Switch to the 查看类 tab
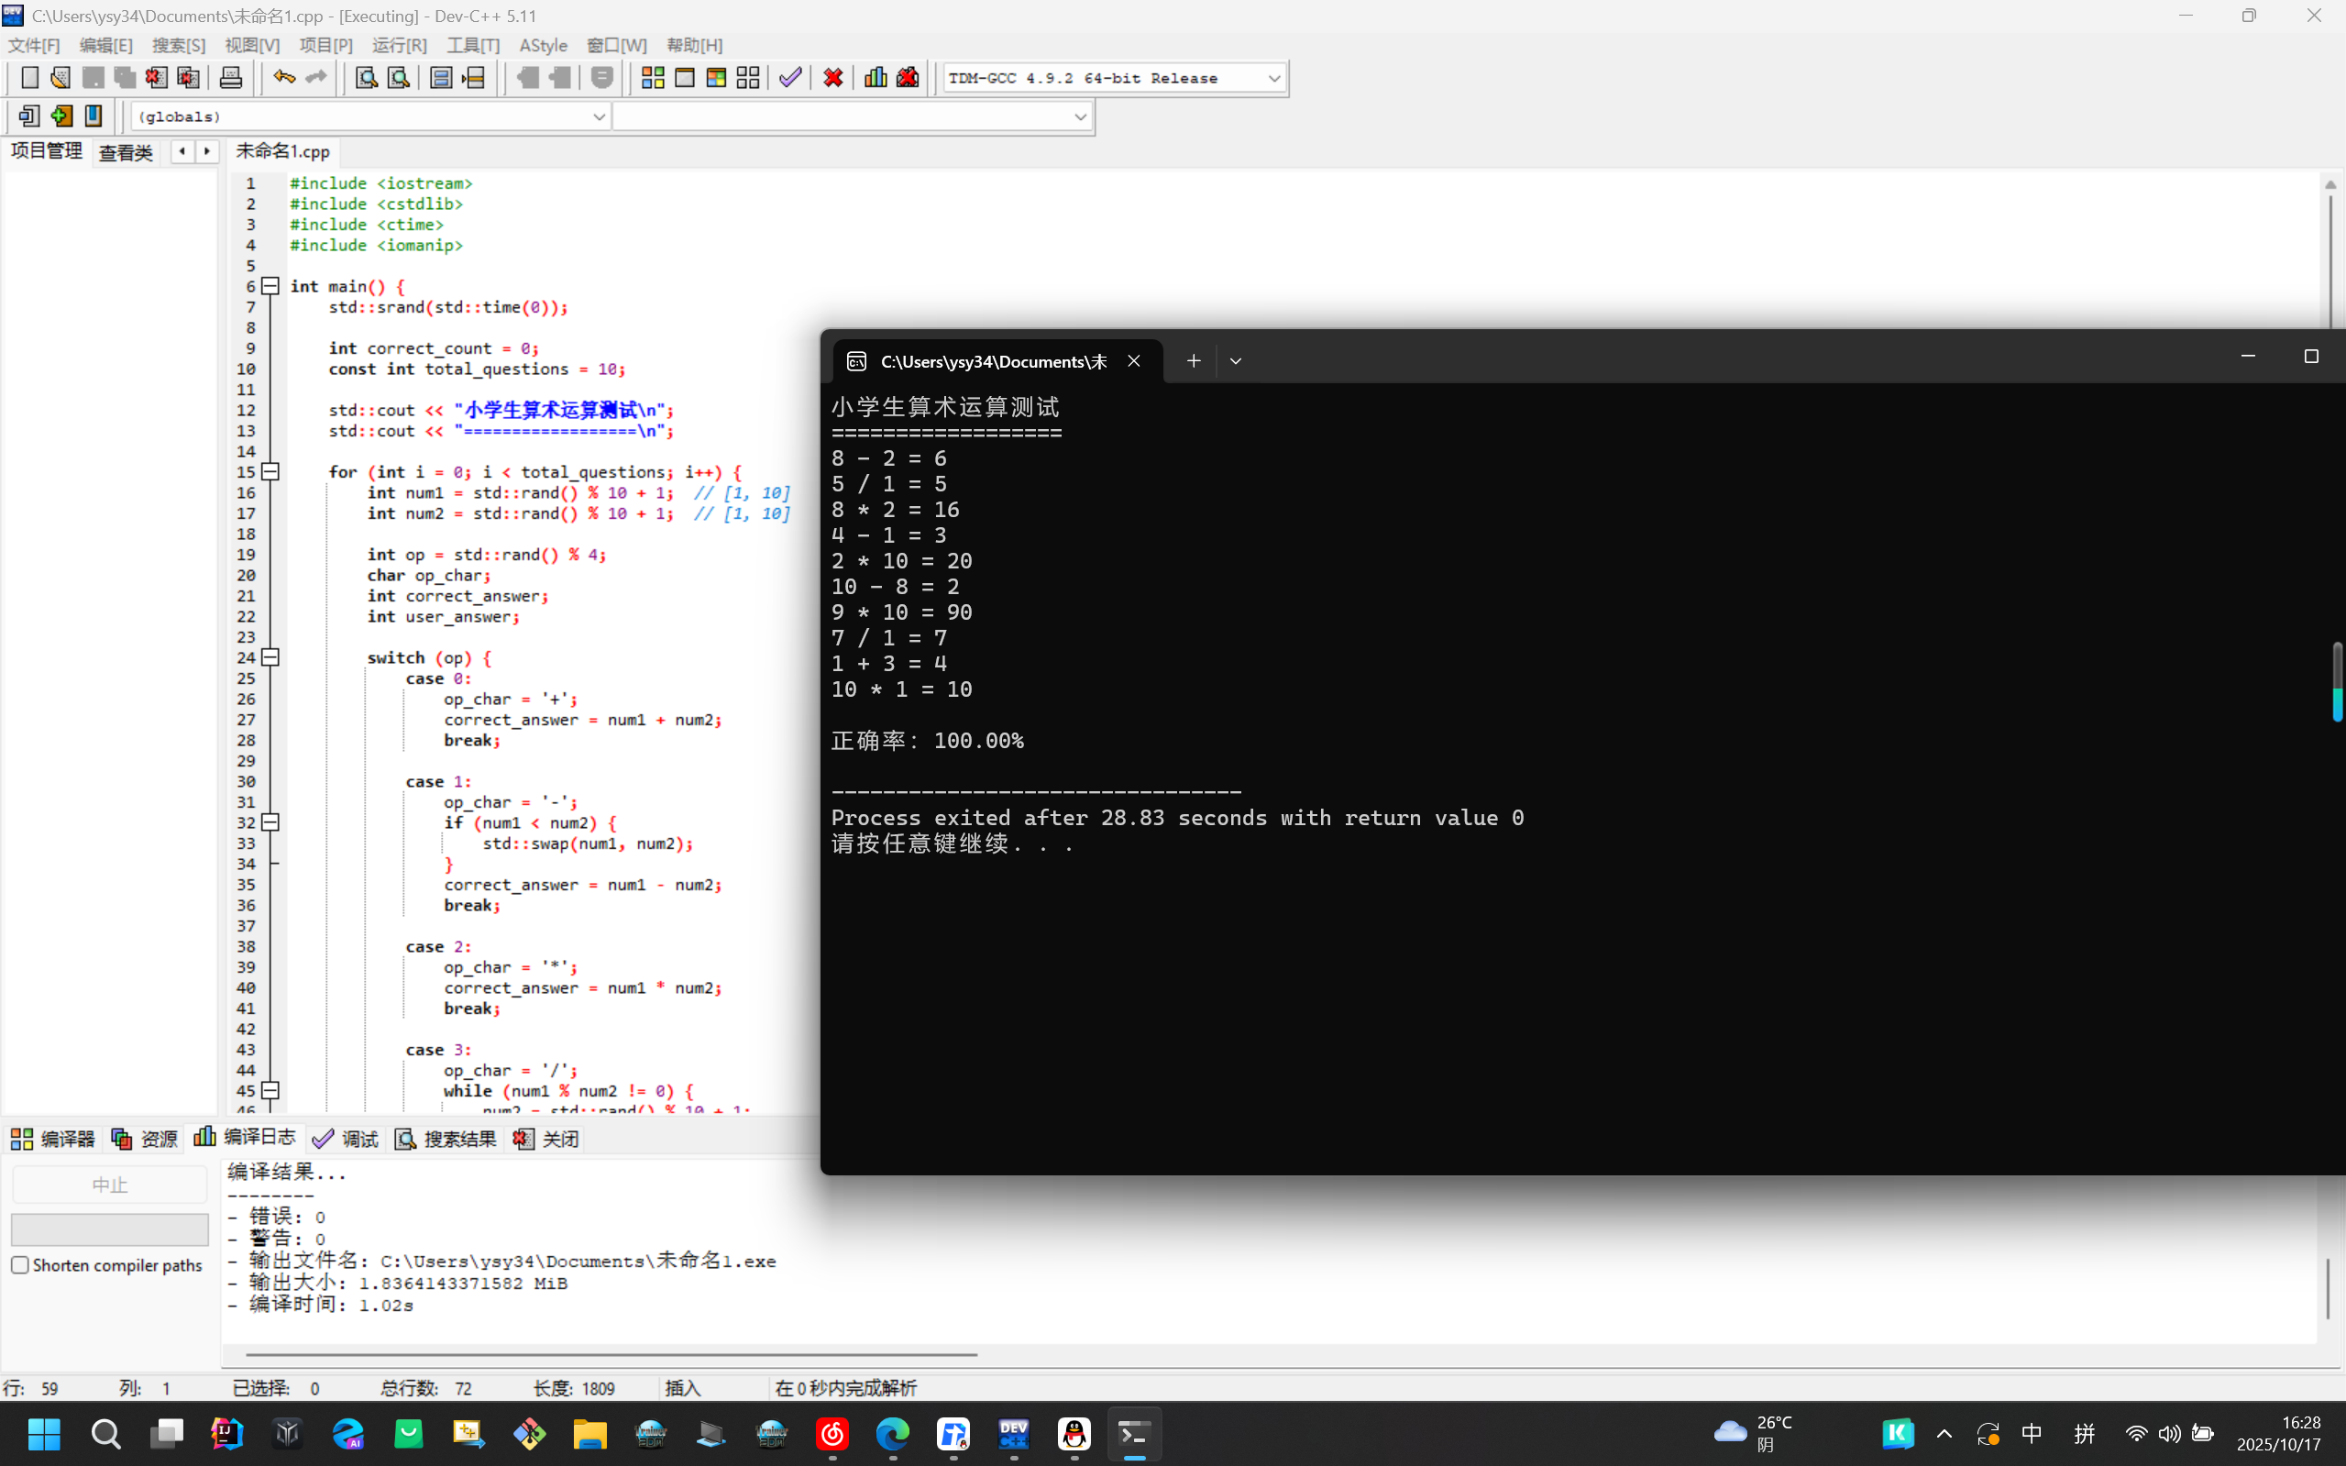2346x1466 pixels. coord(126,152)
